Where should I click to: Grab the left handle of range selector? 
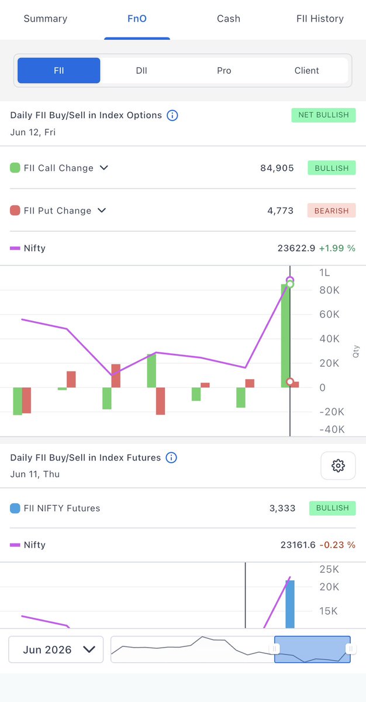tap(275, 649)
